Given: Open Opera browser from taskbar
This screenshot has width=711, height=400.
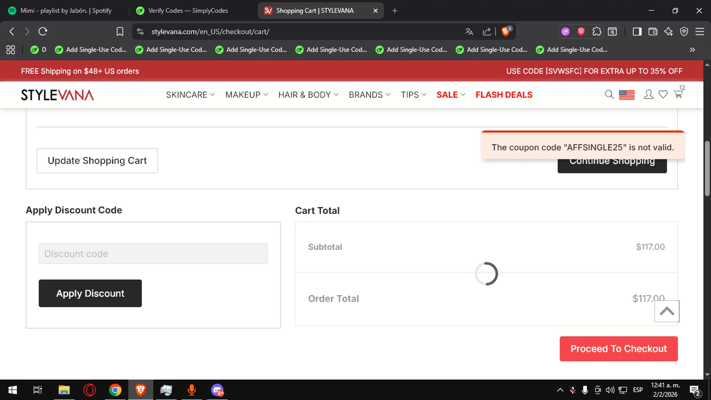Looking at the screenshot, I should tap(90, 390).
